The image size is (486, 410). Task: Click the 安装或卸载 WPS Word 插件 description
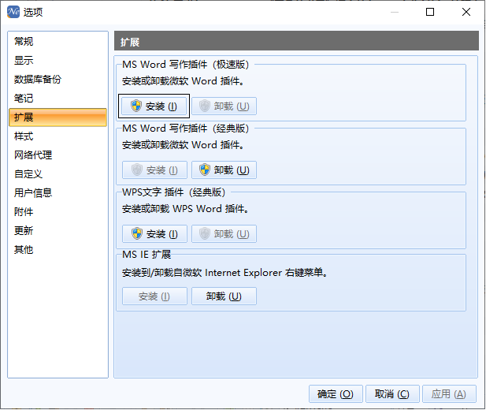pos(185,209)
